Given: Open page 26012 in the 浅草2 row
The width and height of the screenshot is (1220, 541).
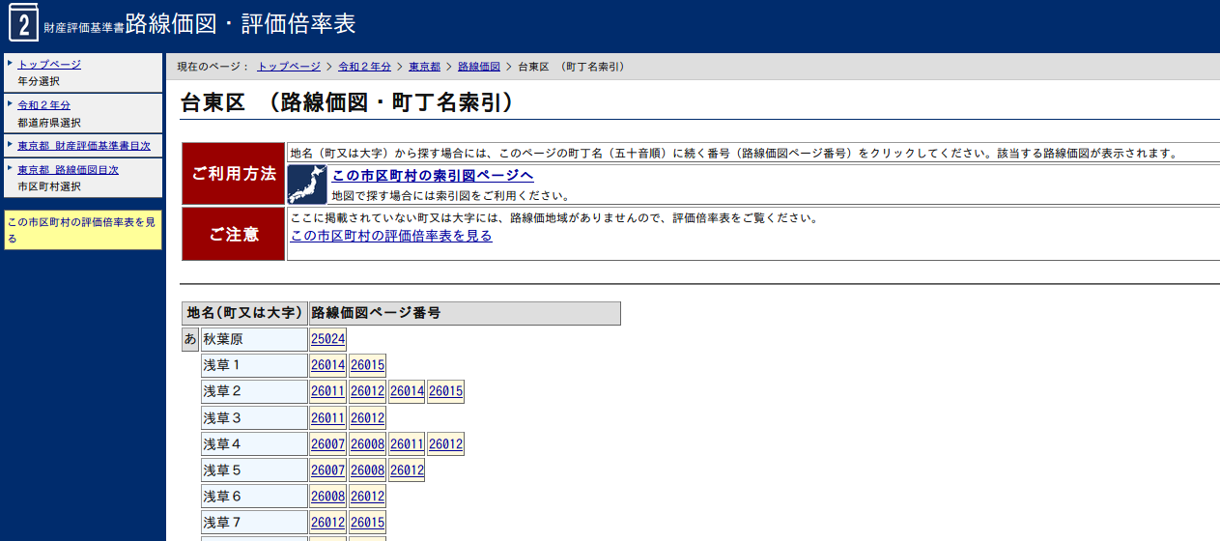Looking at the screenshot, I should point(367,391).
